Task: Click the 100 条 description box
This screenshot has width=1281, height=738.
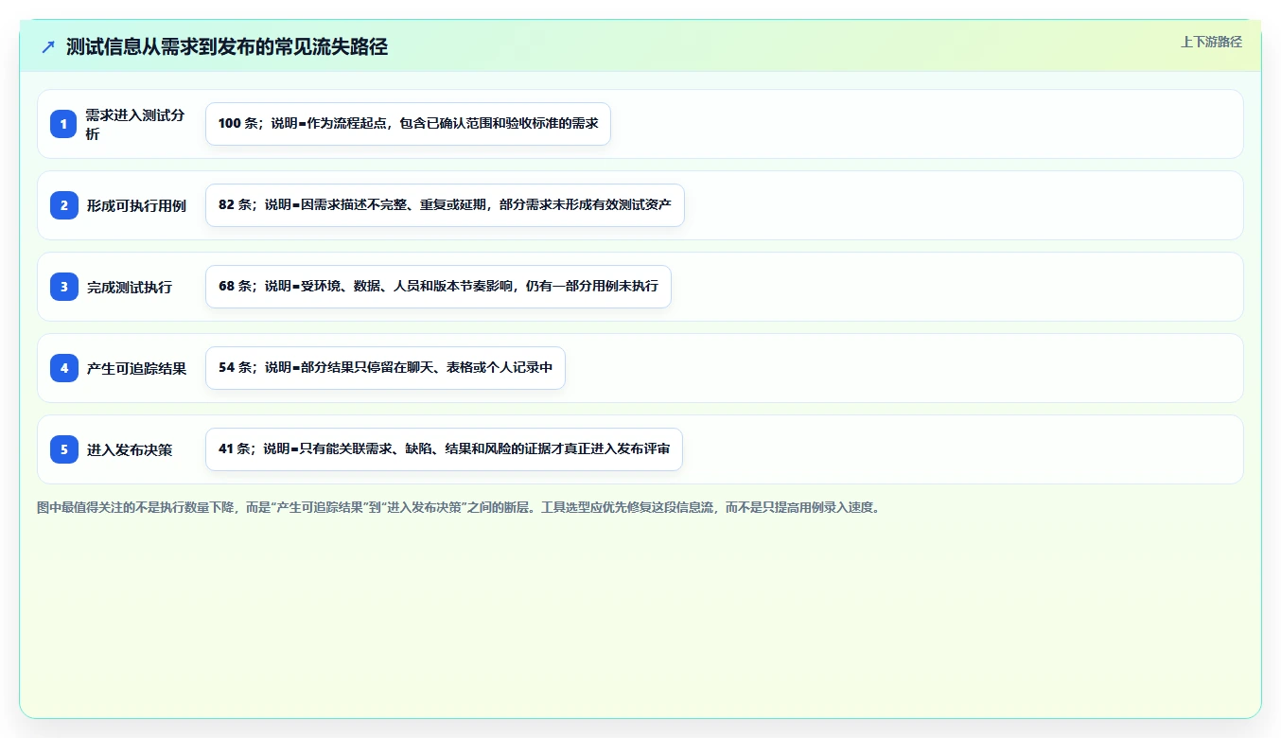Action: coord(408,124)
